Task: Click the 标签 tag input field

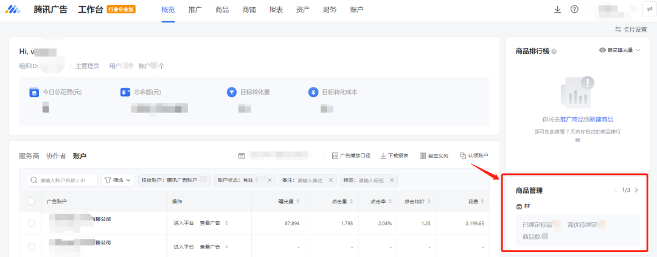Action: [371, 180]
